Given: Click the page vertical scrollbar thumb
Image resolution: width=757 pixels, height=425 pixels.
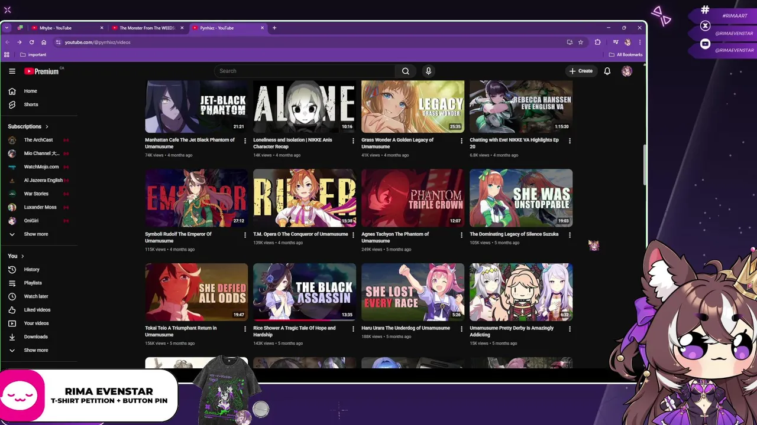Looking at the screenshot, I should coord(645,165).
